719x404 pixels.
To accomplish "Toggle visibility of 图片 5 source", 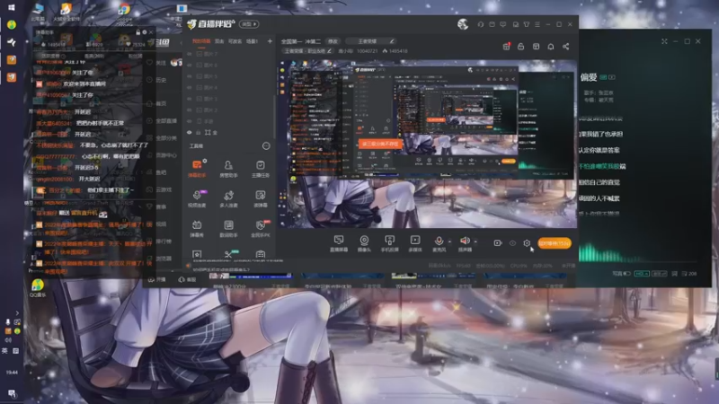I will point(189,76).
